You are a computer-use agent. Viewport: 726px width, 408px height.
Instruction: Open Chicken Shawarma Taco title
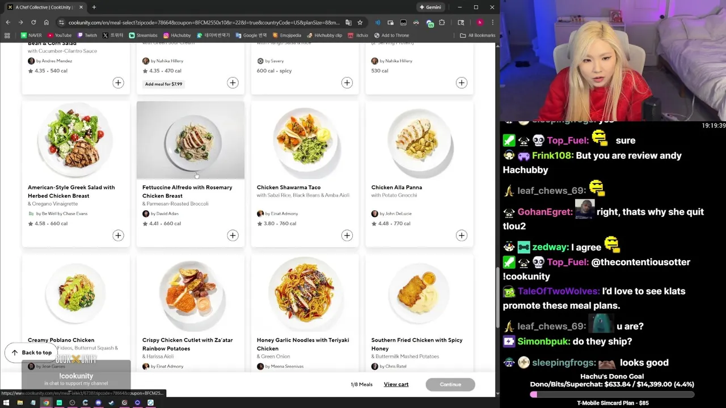point(289,187)
